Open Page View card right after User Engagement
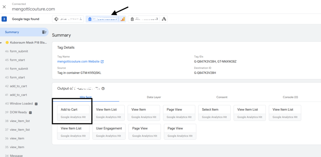Screen dimensions: 321x157 pos(145,132)
